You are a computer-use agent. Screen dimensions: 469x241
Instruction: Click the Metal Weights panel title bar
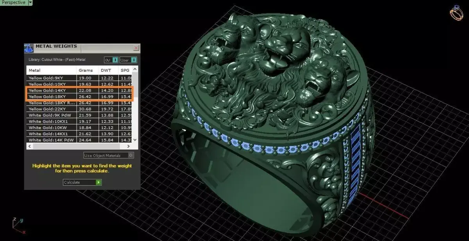coord(82,48)
